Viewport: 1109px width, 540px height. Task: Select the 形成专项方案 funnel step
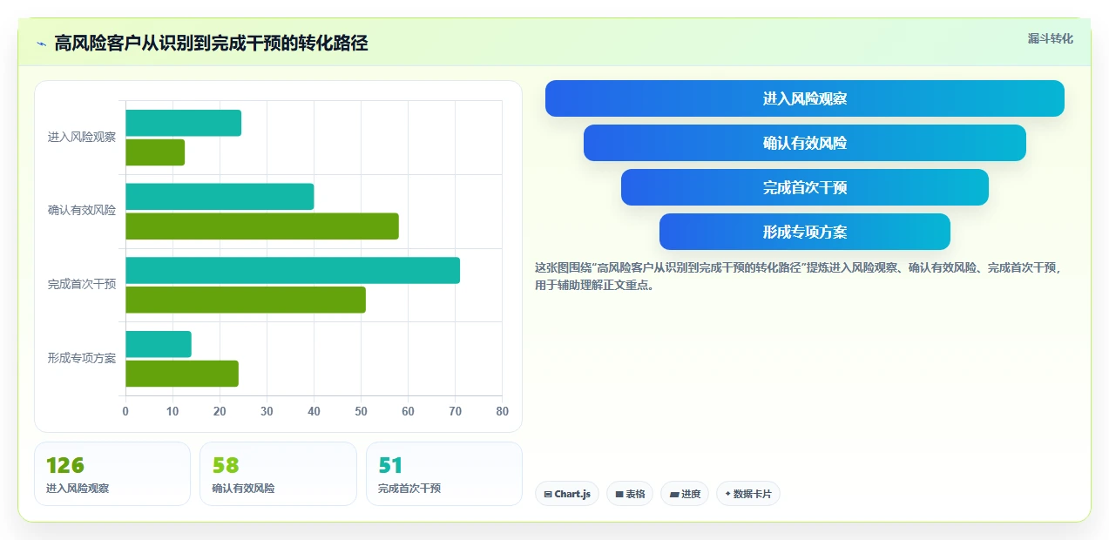pos(804,232)
